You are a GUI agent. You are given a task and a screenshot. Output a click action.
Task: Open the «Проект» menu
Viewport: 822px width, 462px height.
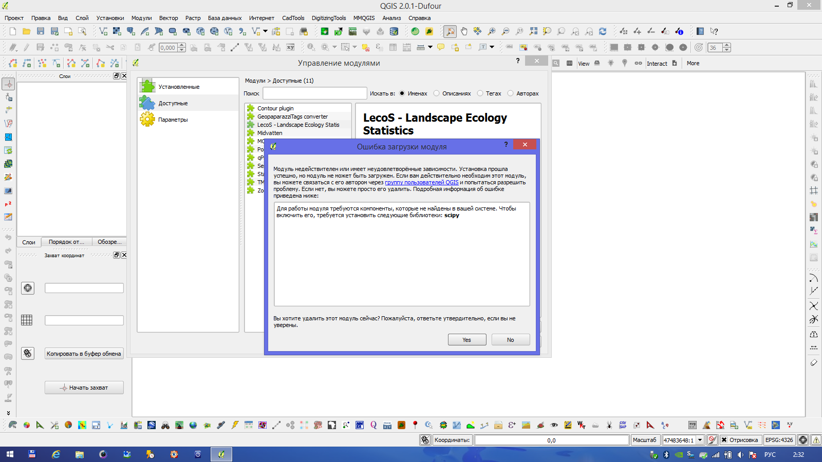coord(14,18)
